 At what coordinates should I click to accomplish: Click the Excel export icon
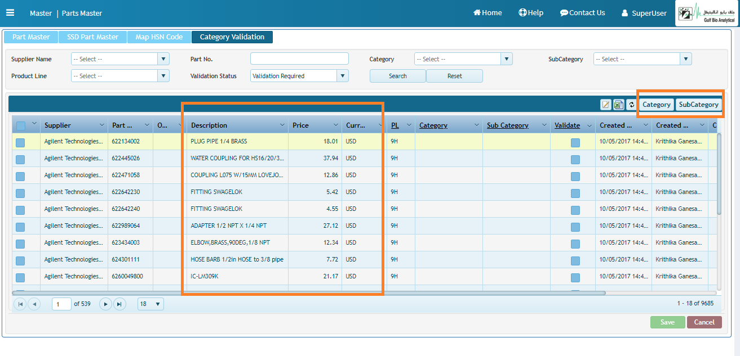(618, 105)
